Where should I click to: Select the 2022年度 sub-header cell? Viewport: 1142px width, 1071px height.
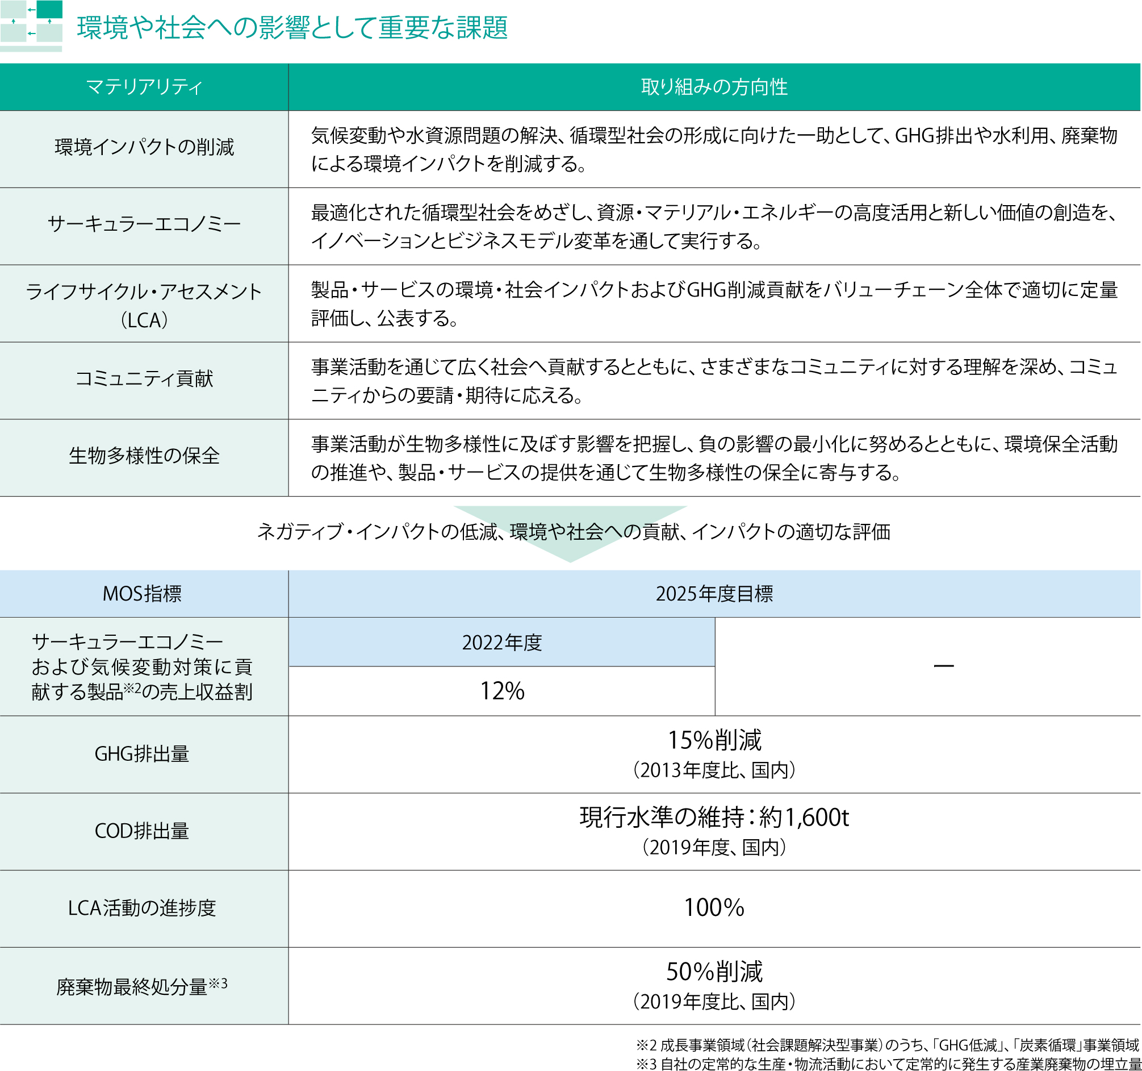(501, 643)
